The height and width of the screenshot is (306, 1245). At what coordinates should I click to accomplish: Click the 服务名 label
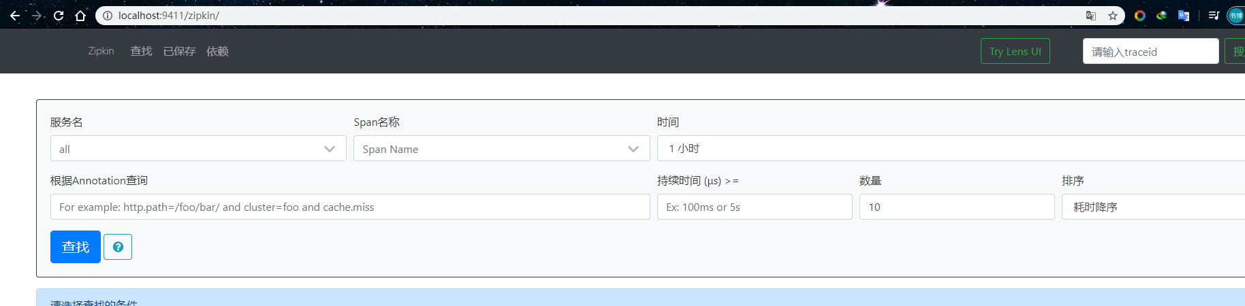tap(66, 122)
